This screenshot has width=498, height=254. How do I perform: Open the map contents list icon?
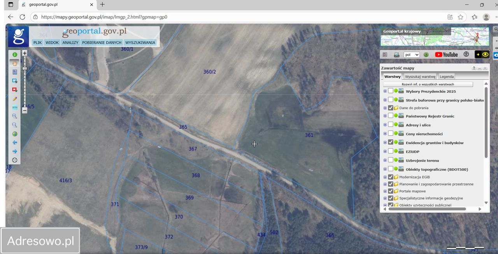385,55
